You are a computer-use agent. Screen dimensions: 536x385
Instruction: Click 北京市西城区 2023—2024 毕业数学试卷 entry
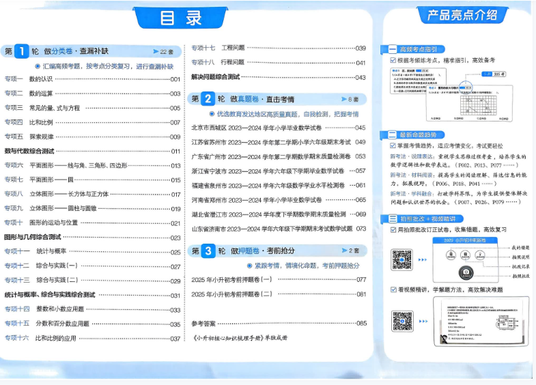tap(279, 128)
